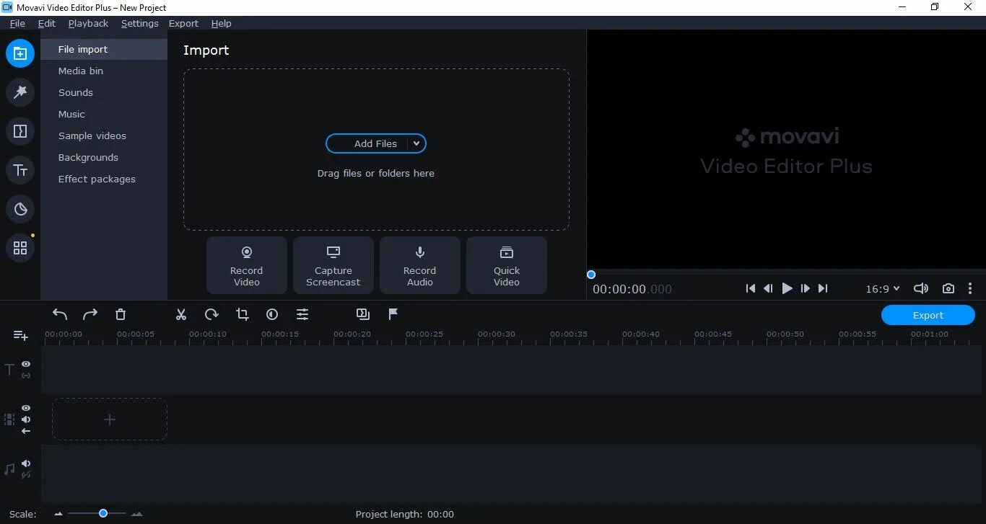Select Music in the side list
Viewport: 986px width, 524px height.
click(x=104, y=114)
